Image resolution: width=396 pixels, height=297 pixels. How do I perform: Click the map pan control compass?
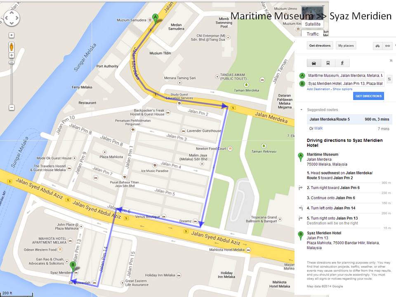12,18
